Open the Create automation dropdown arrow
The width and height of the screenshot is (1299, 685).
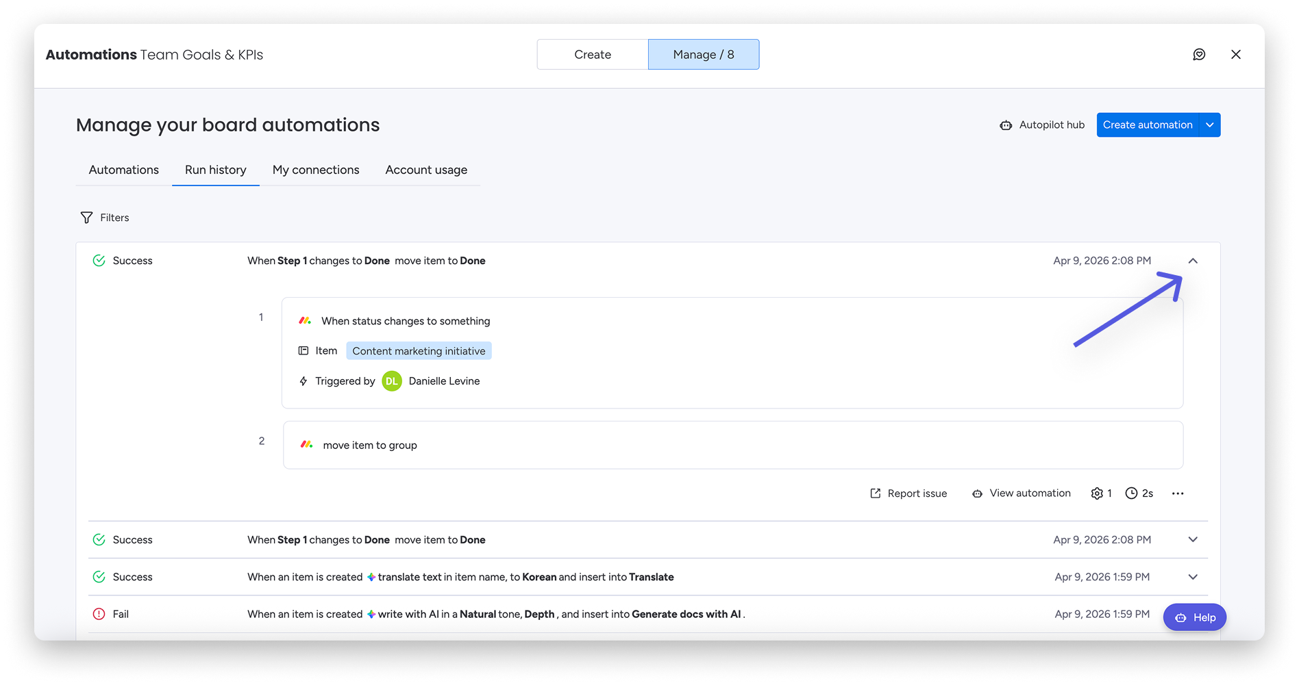point(1210,125)
